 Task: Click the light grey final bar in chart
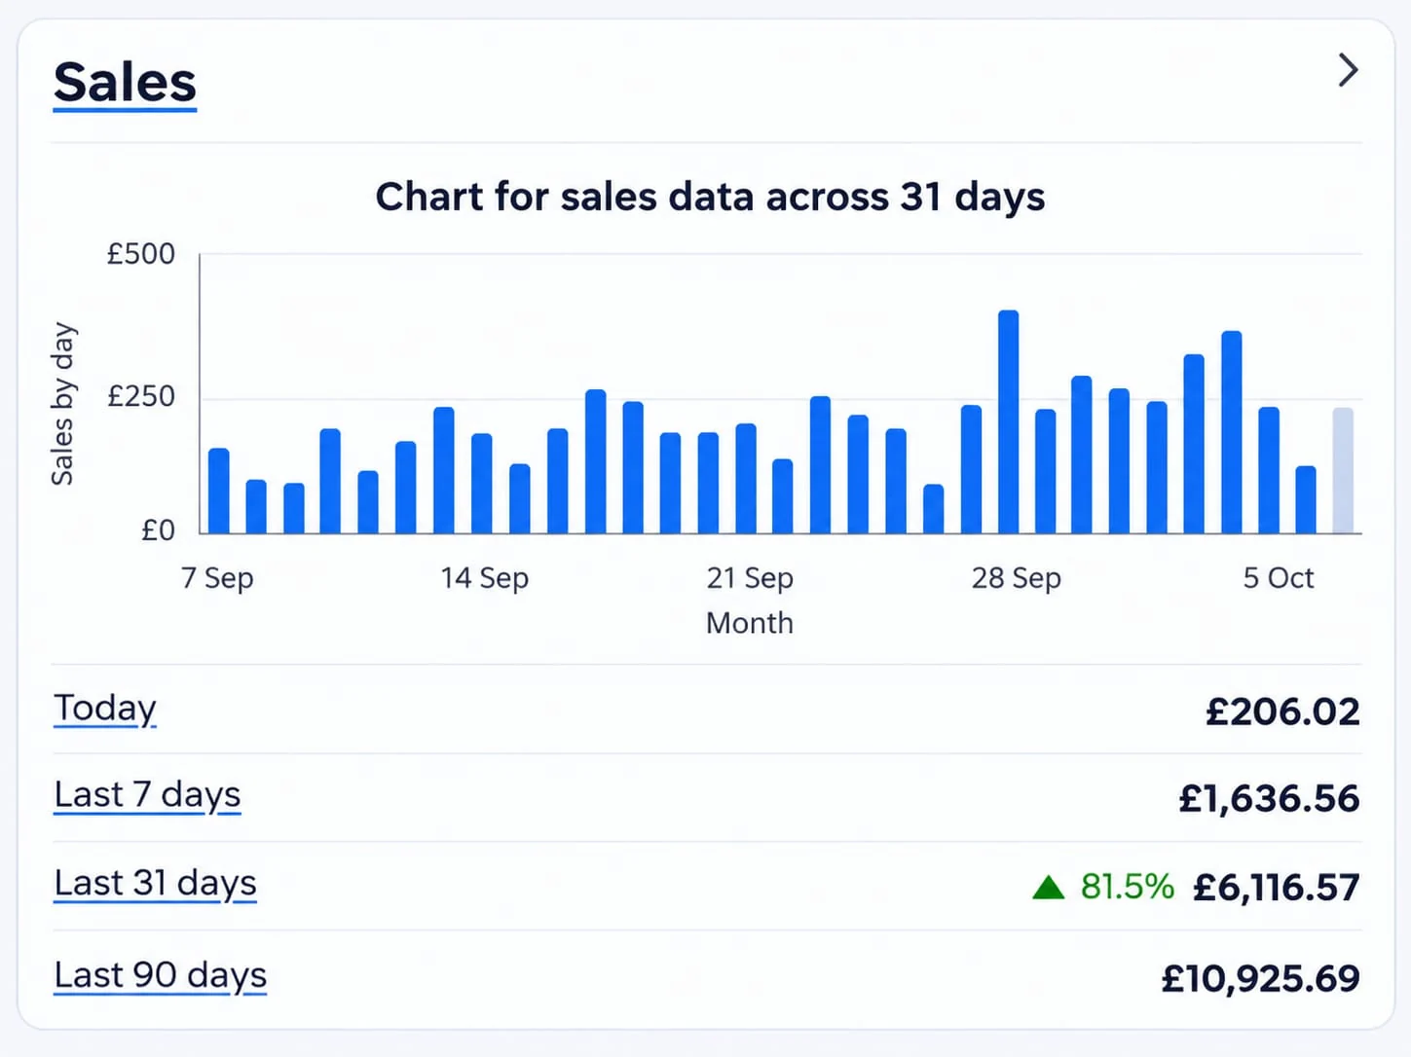(x=1343, y=470)
